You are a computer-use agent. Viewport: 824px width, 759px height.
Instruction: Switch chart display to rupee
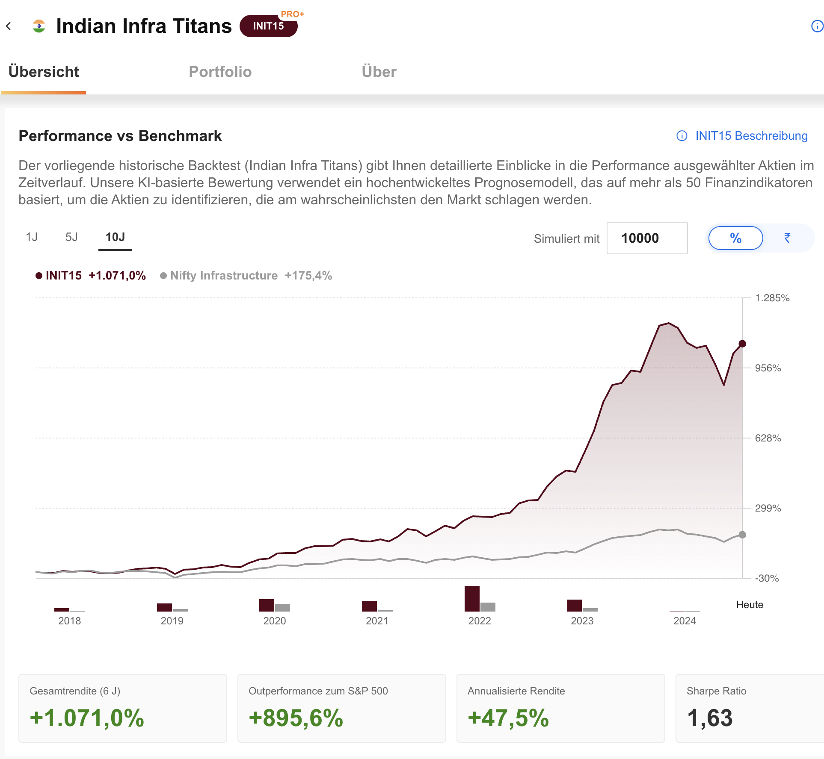coord(787,238)
